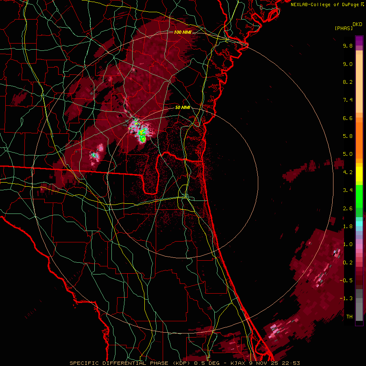Click the 100 NMI range ring label

[183, 32]
